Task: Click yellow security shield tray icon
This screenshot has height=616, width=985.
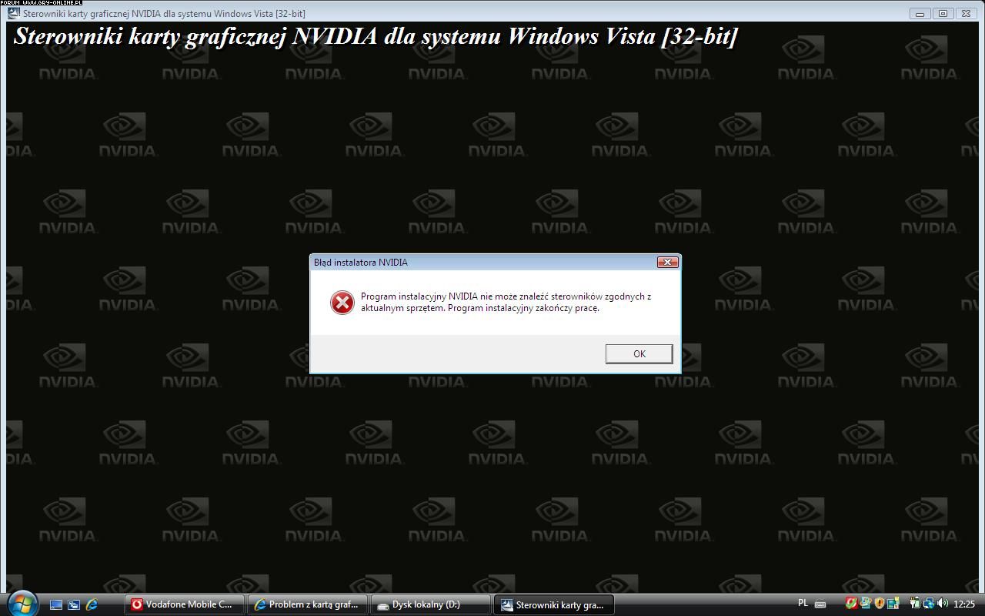Action: click(x=880, y=603)
